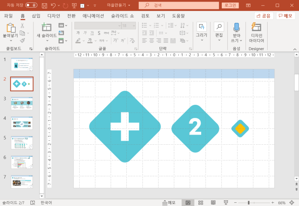Viewport: 299px width, 206px height.
Task: Open ribbon display options icon
Action: coord(248,5)
